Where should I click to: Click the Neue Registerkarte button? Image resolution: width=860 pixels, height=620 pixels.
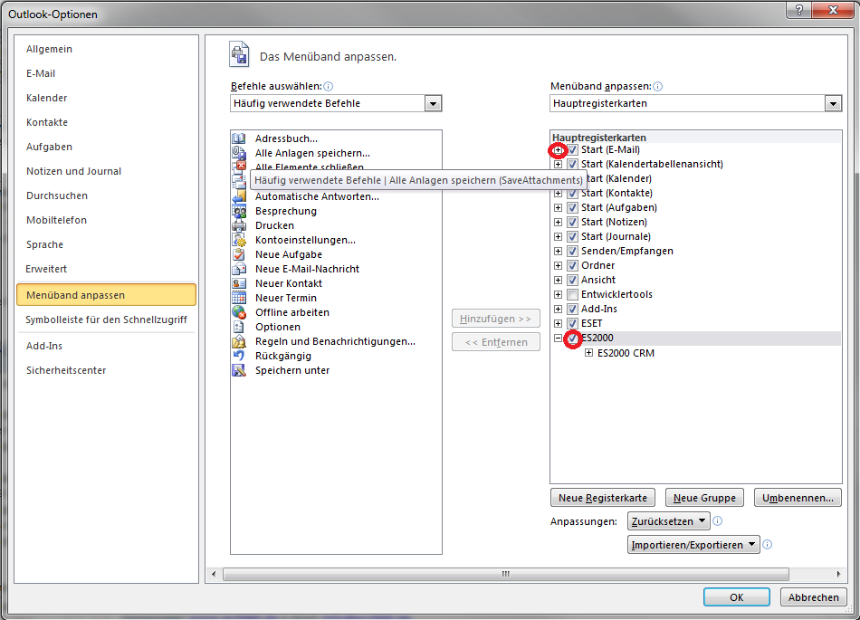pyautogui.click(x=603, y=498)
